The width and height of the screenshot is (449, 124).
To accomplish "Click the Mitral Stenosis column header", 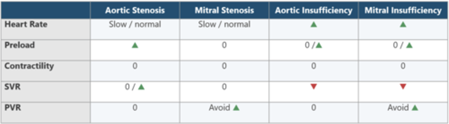I will click(224, 11).
